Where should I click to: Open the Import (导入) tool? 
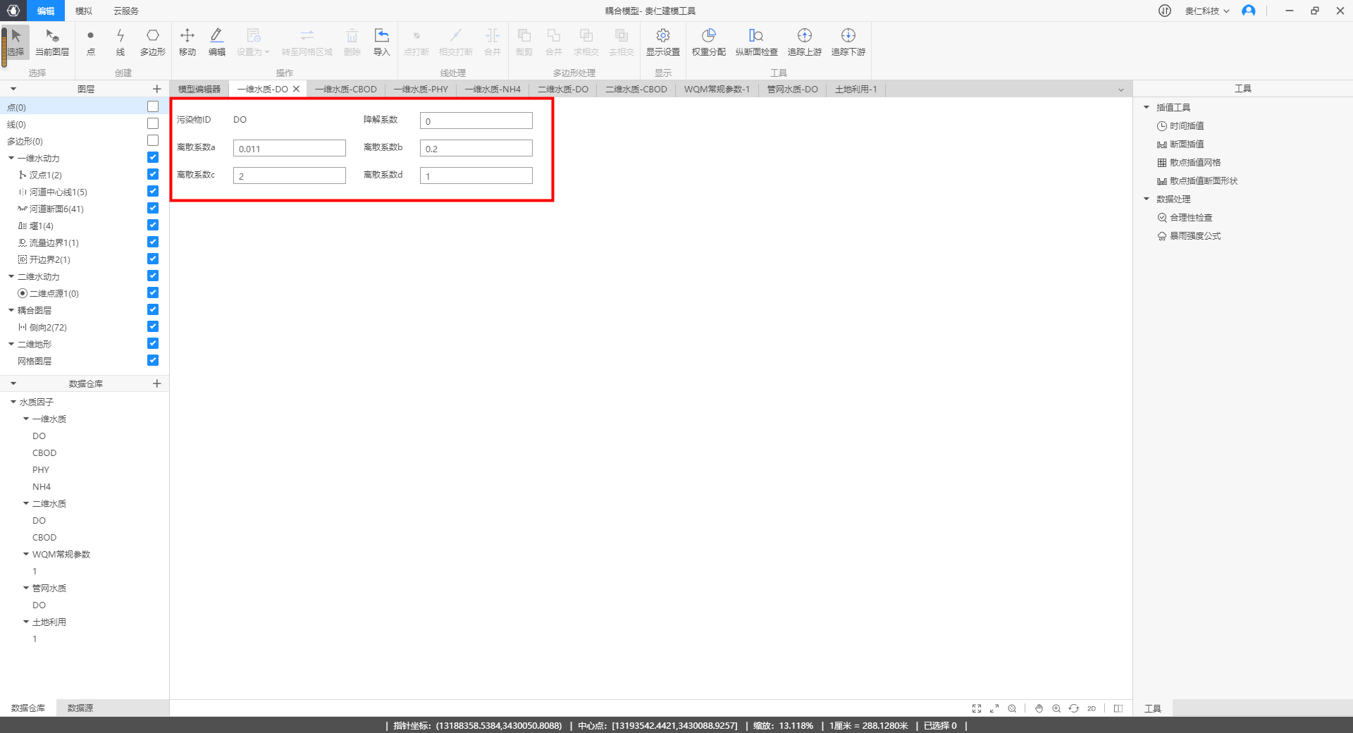click(x=381, y=42)
